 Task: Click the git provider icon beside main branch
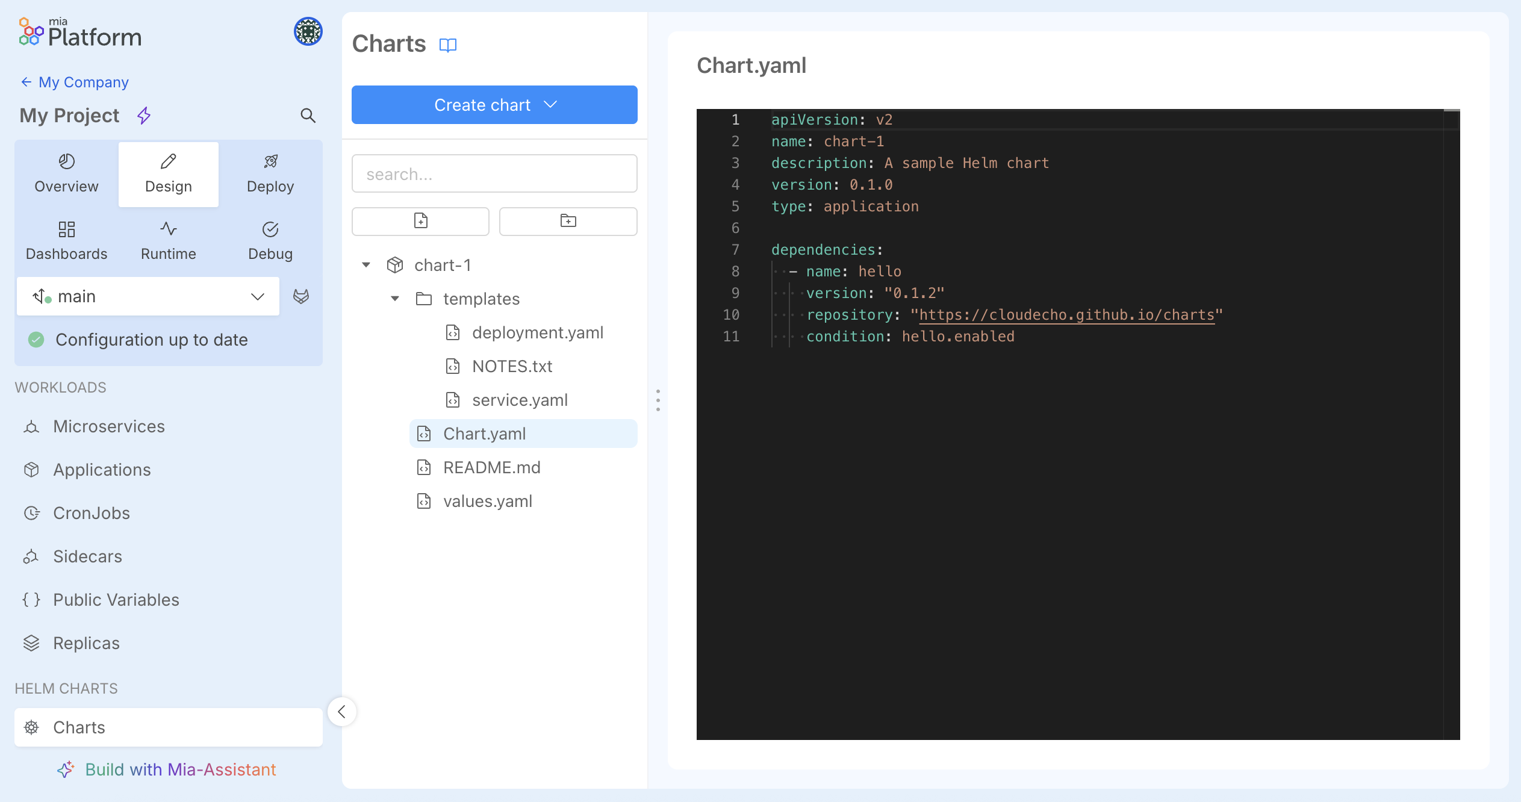click(x=300, y=296)
